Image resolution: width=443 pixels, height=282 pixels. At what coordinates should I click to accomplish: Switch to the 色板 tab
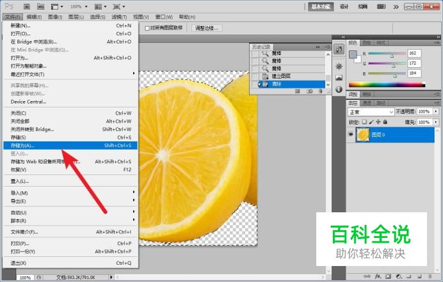pyautogui.click(x=367, y=43)
